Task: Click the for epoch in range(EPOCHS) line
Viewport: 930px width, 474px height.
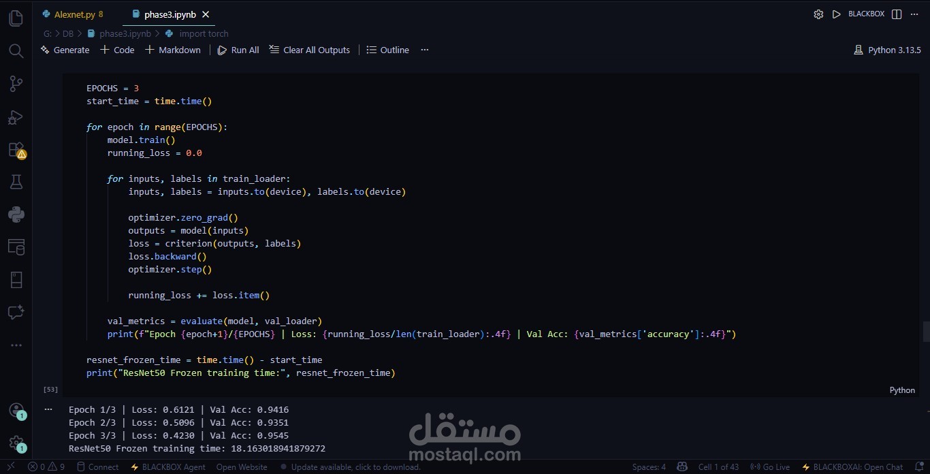Action: (157, 127)
